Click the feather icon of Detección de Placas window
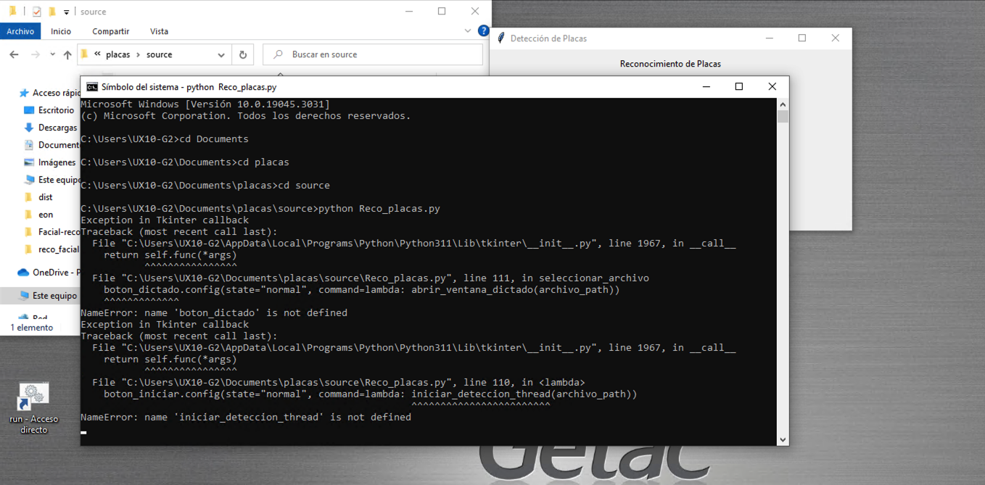Screen dimensions: 985x485 500,38
